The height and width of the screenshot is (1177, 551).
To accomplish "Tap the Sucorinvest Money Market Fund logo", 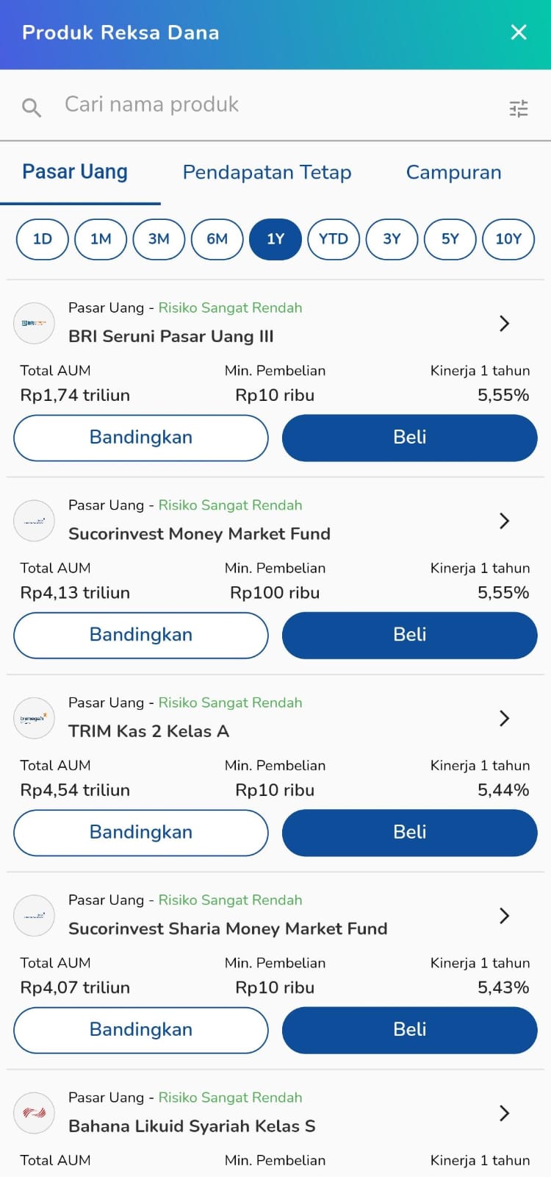I will pyautogui.click(x=35, y=521).
